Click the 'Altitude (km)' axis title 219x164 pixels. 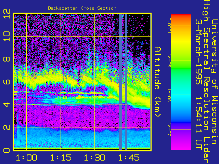click(x=158, y=82)
